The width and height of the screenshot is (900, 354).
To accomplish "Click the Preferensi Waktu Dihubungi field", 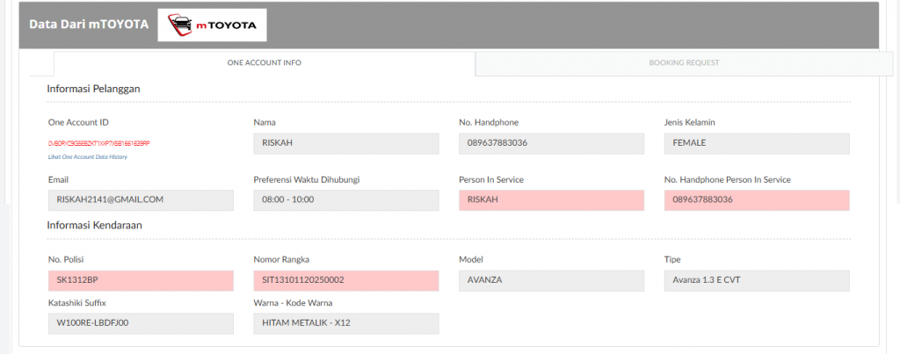I will click(345, 200).
